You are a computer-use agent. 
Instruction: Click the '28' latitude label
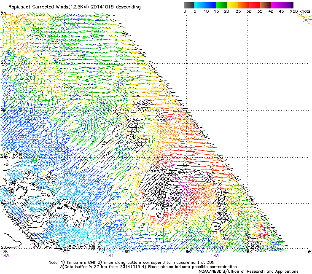click(x=3, y=62)
